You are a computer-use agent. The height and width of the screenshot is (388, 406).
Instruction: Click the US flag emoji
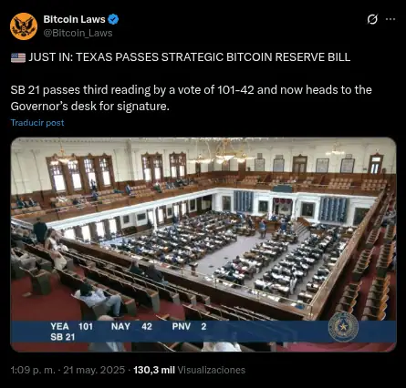coord(18,57)
